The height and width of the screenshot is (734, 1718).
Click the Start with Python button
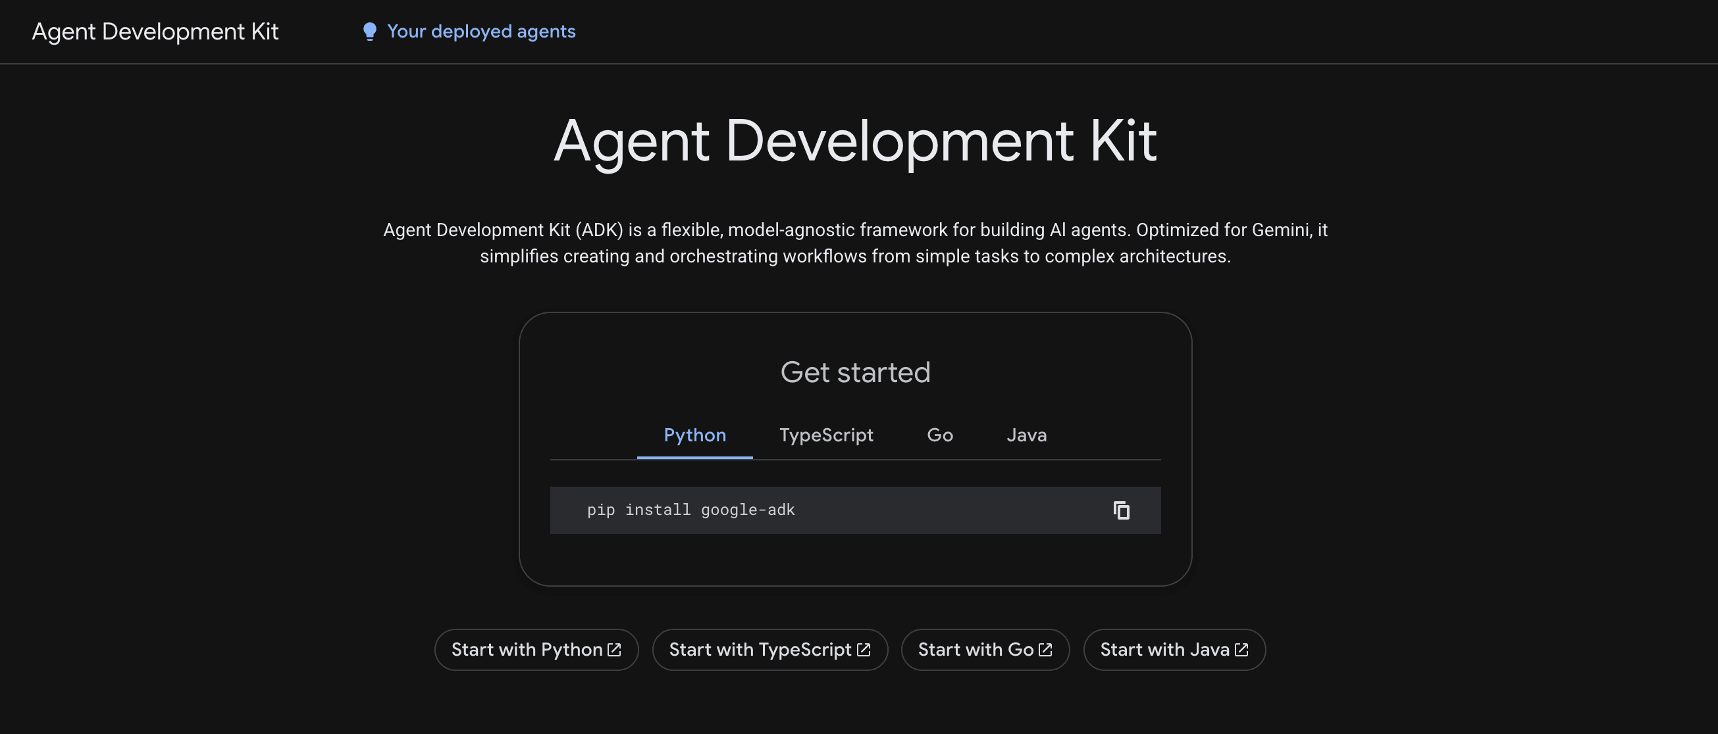536,649
